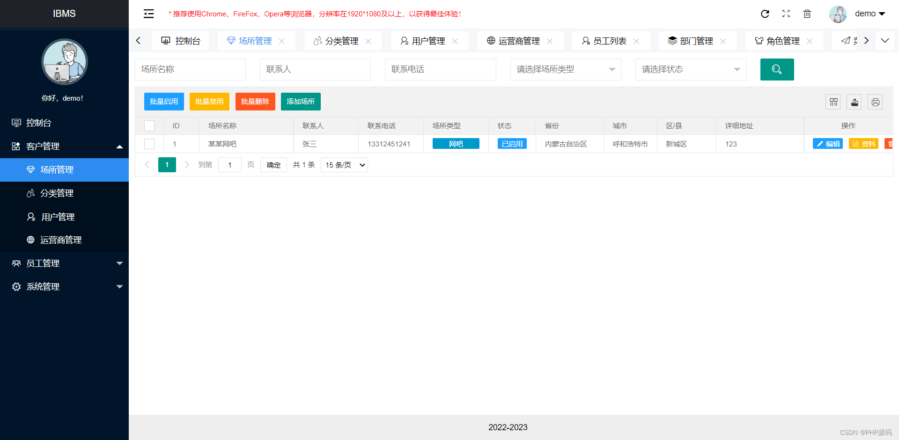Viewport: 899px width, 440px height.
Task: Click the refresh icon in the top bar
Action: click(x=765, y=14)
